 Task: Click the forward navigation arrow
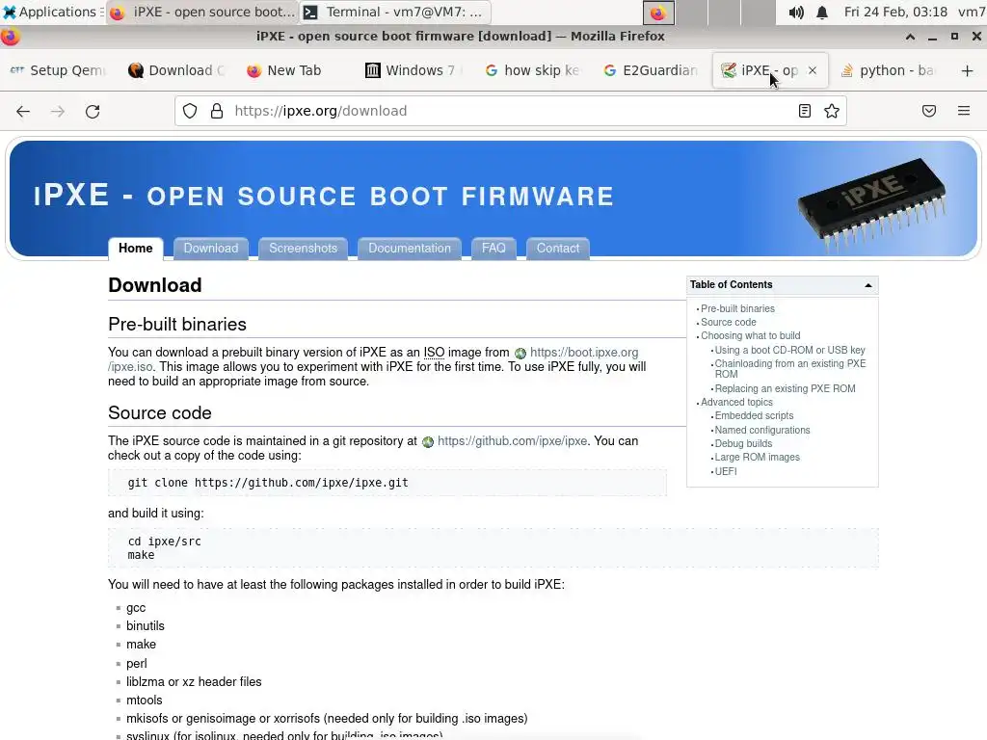(x=58, y=112)
